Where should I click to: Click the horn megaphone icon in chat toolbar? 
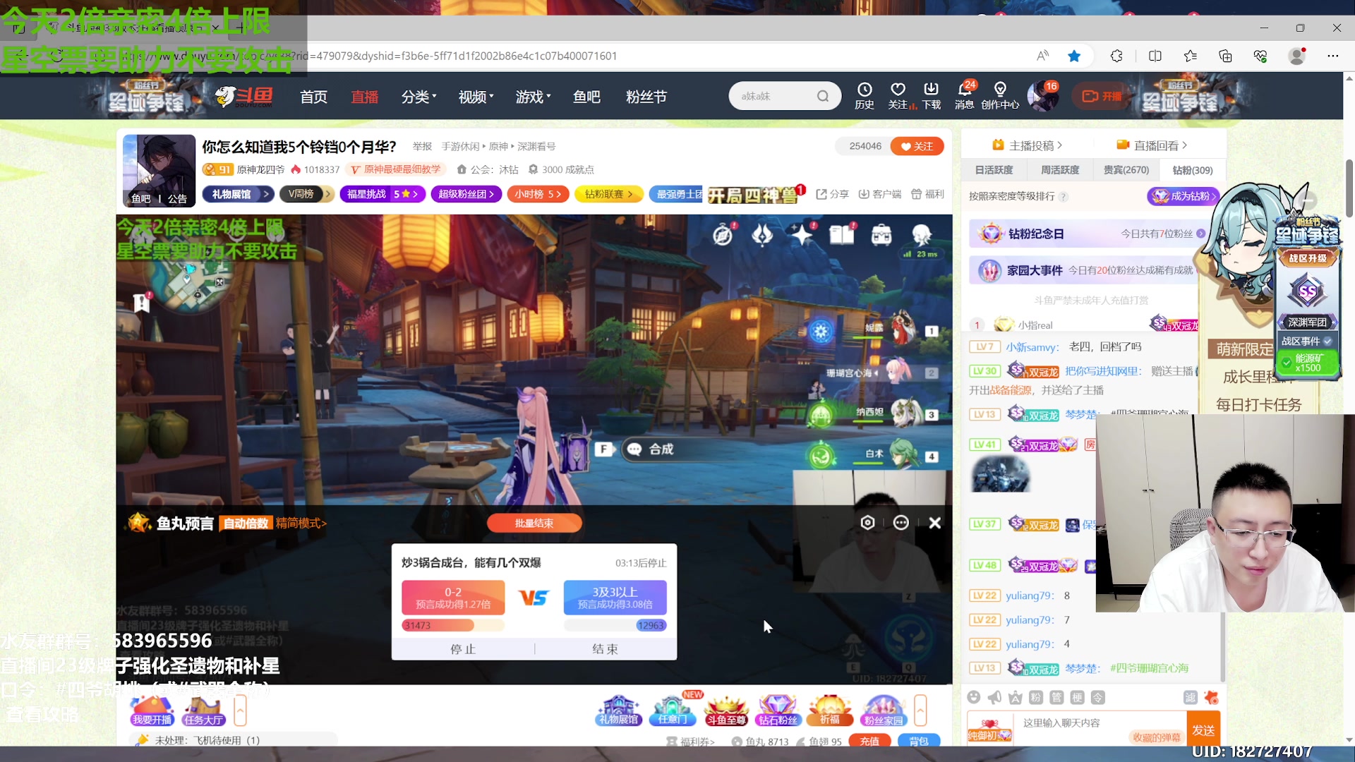994,697
